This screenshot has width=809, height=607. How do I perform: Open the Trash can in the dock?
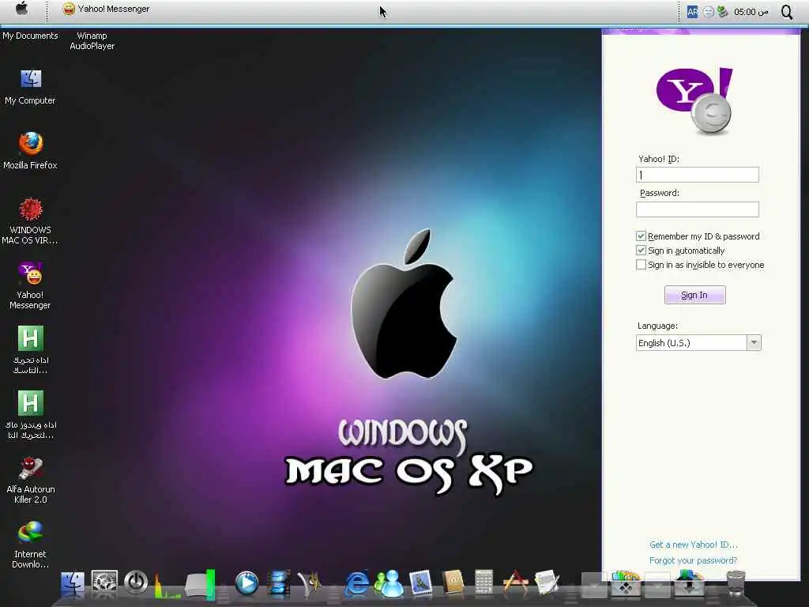point(736,583)
